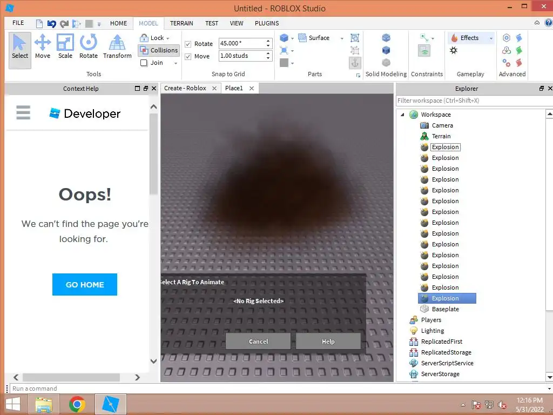This screenshot has height=415, width=553.
Task: Toggle the Collisions button
Action: (x=159, y=50)
